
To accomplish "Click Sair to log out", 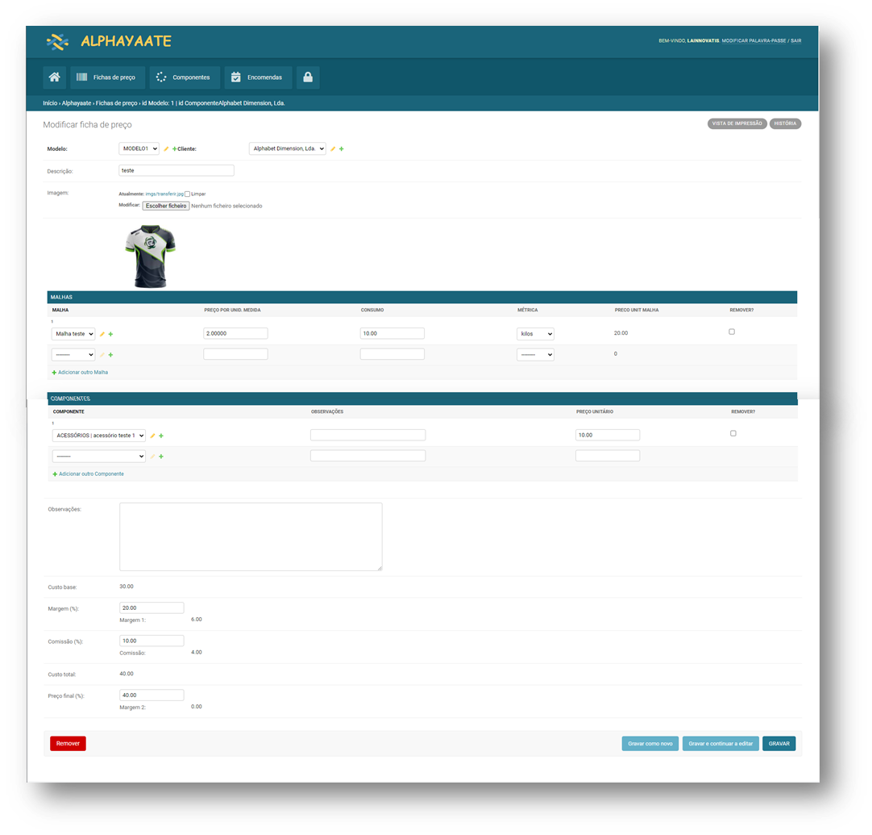I will (795, 40).
